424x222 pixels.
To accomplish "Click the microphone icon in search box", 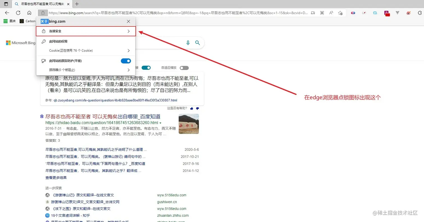I will [188, 42].
